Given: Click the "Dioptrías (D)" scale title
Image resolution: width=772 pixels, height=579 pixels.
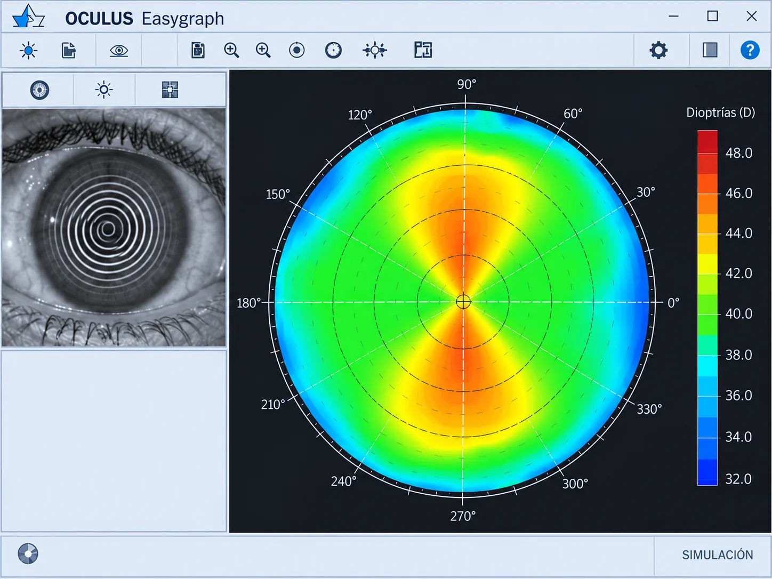Looking at the screenshot, I should pos(721,112).
